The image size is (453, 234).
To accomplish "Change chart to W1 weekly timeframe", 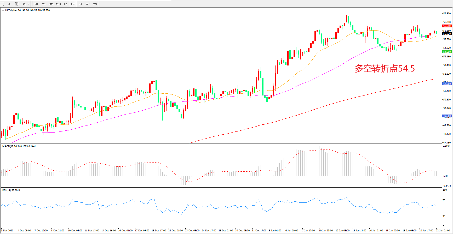I will point(88,4).
